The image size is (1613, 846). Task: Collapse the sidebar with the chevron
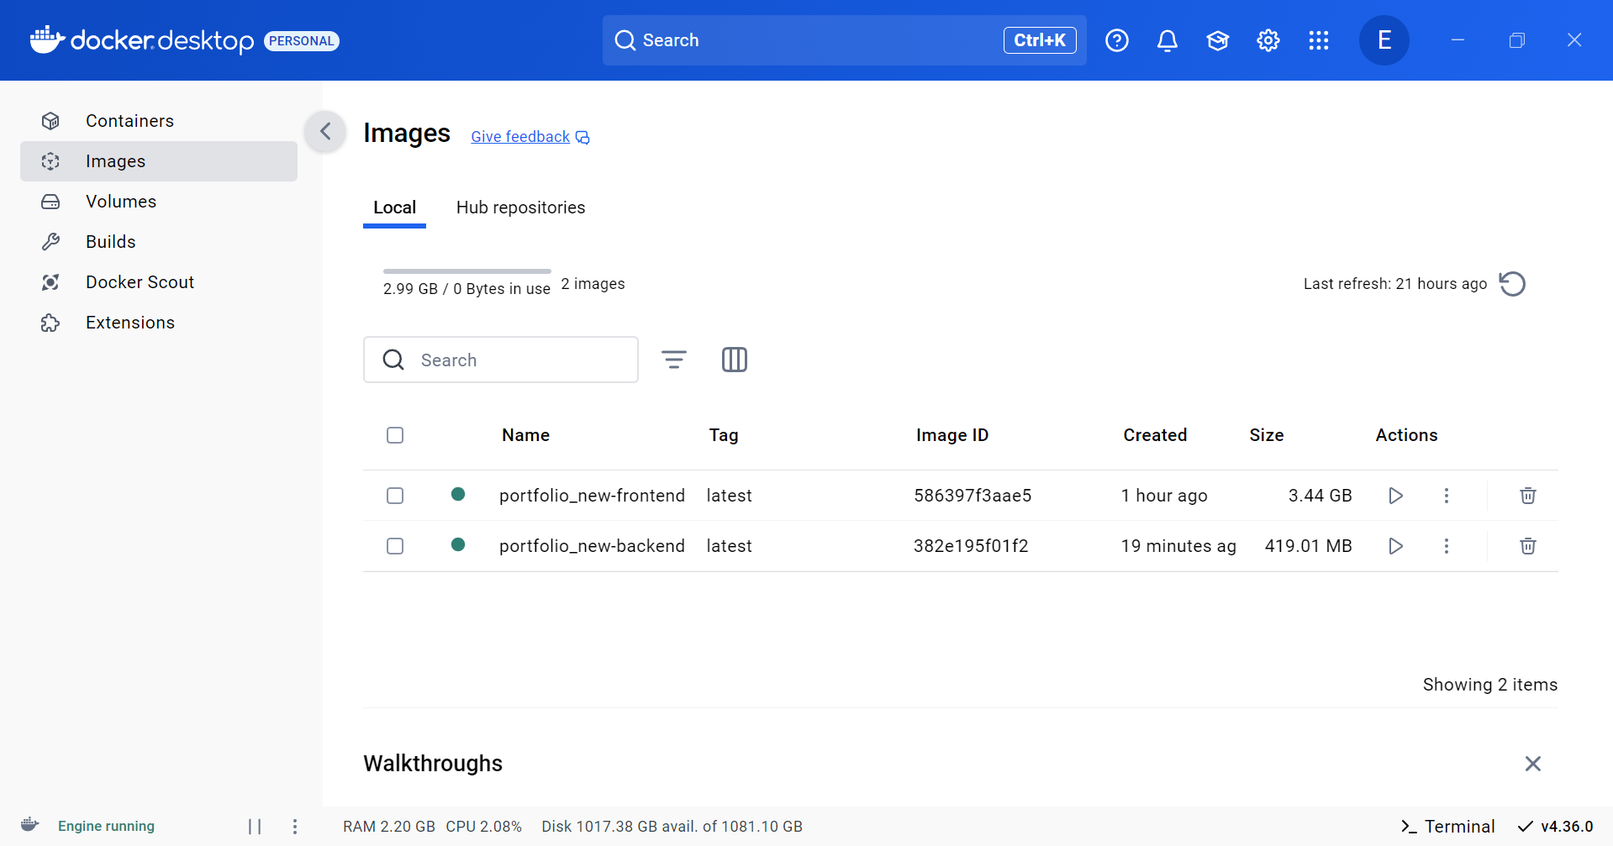click(x=325, y=131)
